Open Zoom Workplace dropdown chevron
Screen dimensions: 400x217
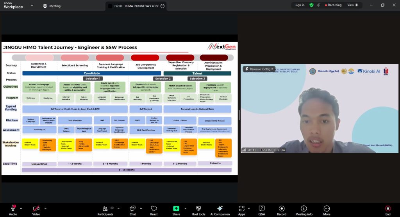(x=32, y=6)
